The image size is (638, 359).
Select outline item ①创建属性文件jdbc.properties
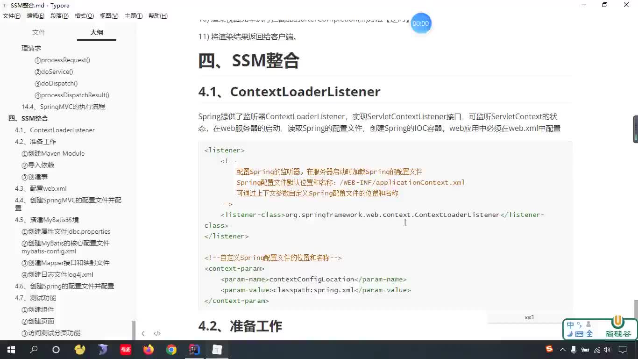[x=66, y=231]
